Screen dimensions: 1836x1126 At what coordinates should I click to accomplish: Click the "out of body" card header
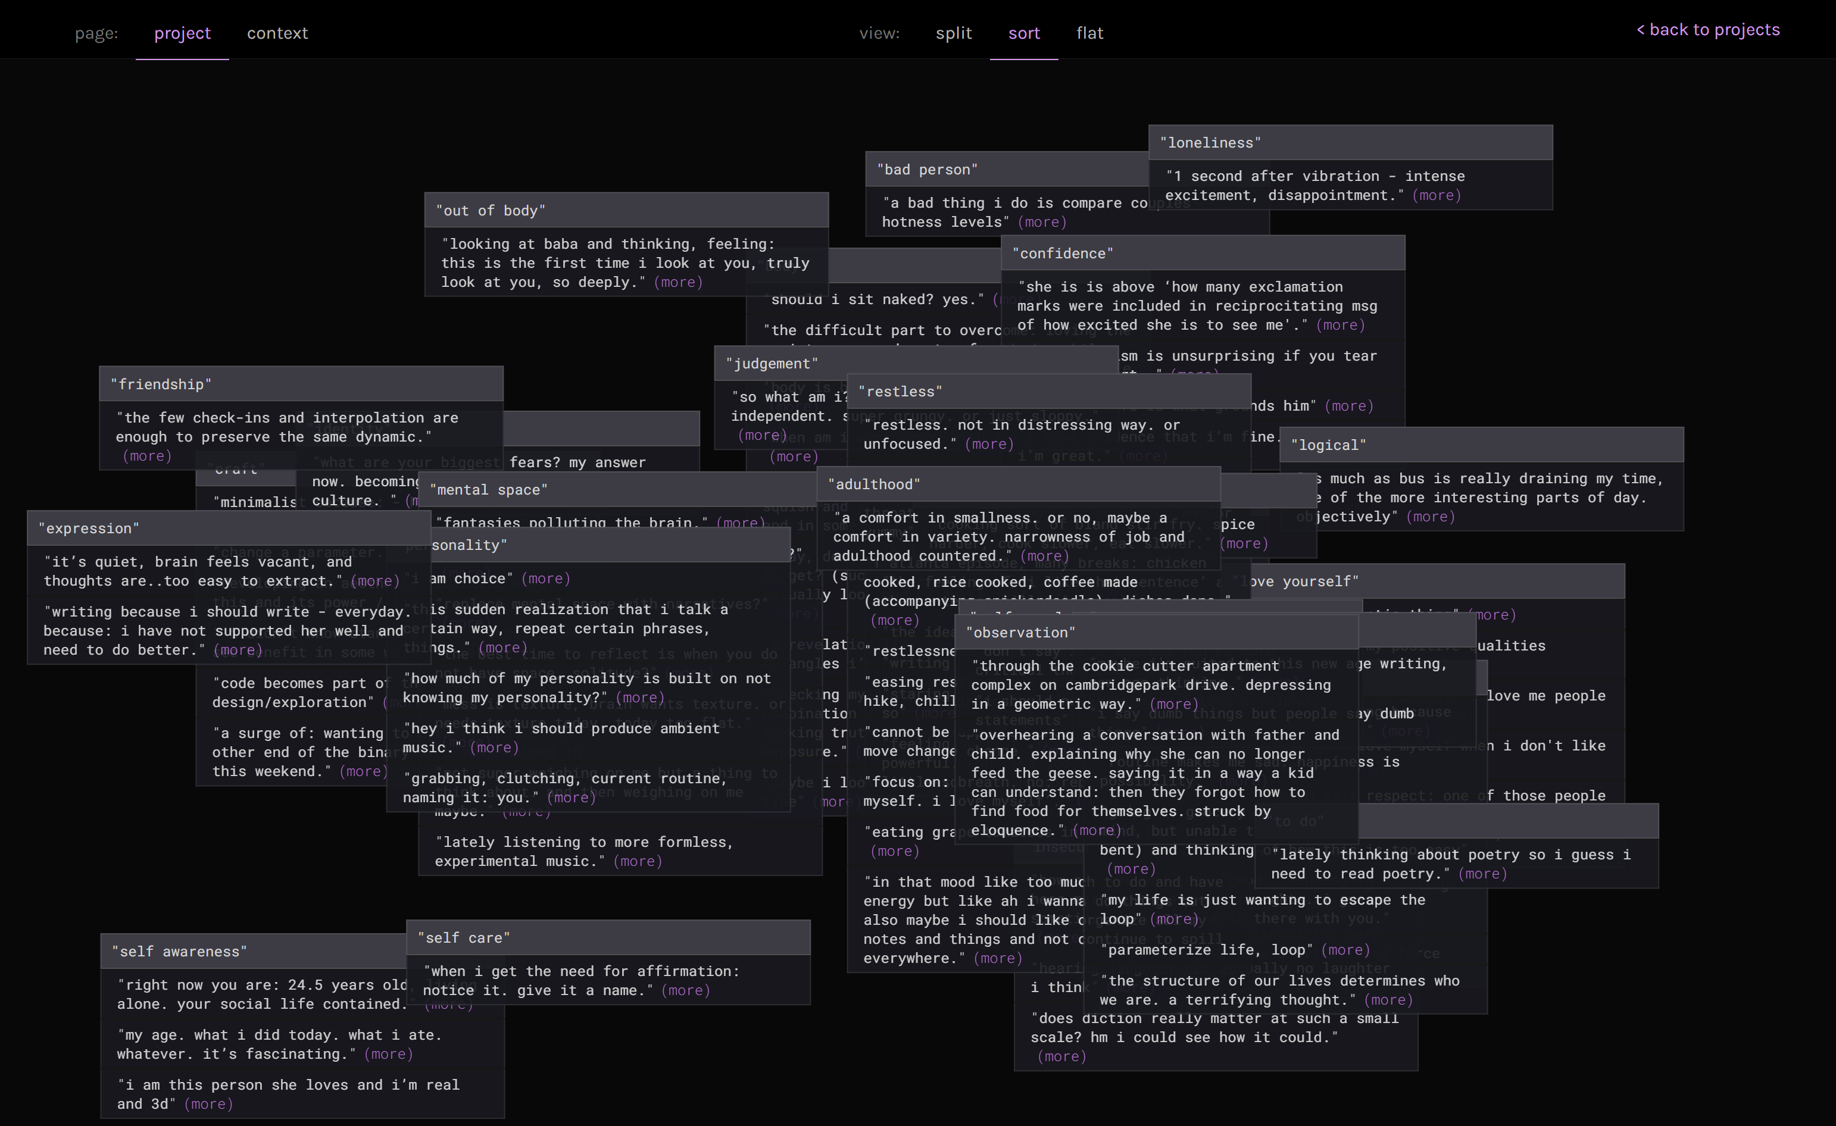[626, 210]
